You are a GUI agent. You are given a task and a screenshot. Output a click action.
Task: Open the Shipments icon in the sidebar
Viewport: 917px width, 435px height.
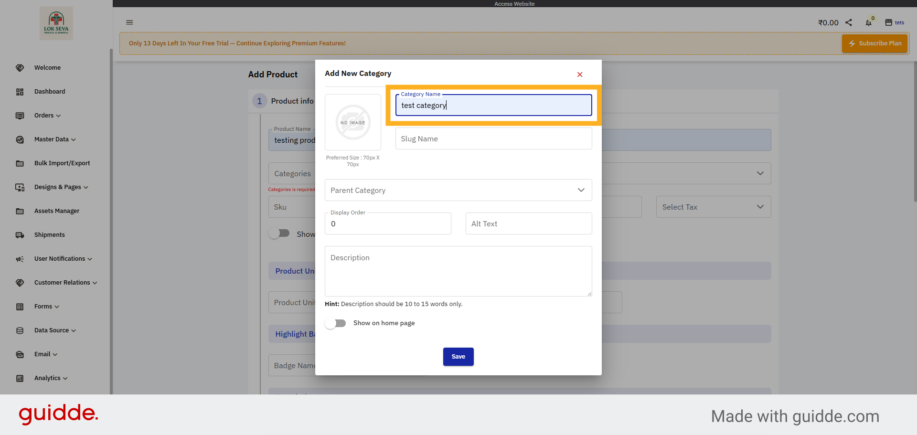[20, 234]
